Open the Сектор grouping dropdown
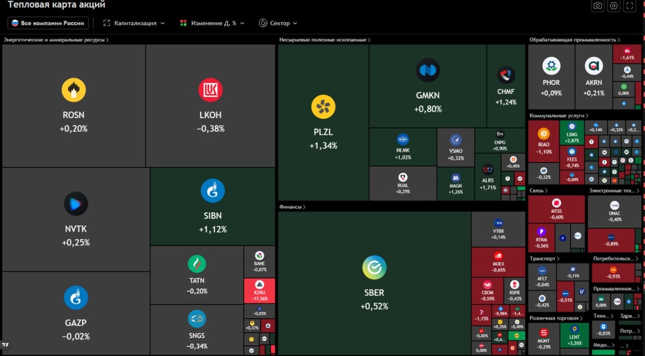This screenshot has height=356, width=645. (x=278, y=23)
